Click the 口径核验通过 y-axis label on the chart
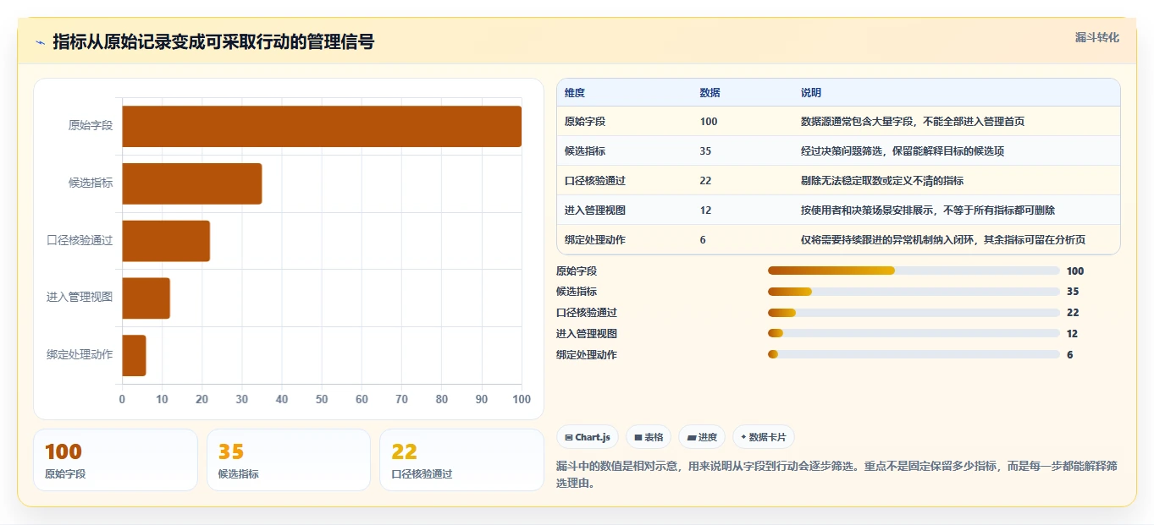The height and width of the screenshot is (525, 1154). (80, 241)
